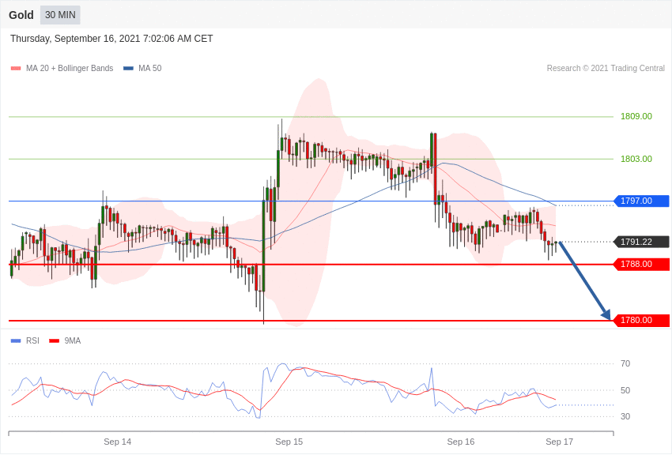
Task: Click the Sep 14 date axis label
Action: [118, 442]
